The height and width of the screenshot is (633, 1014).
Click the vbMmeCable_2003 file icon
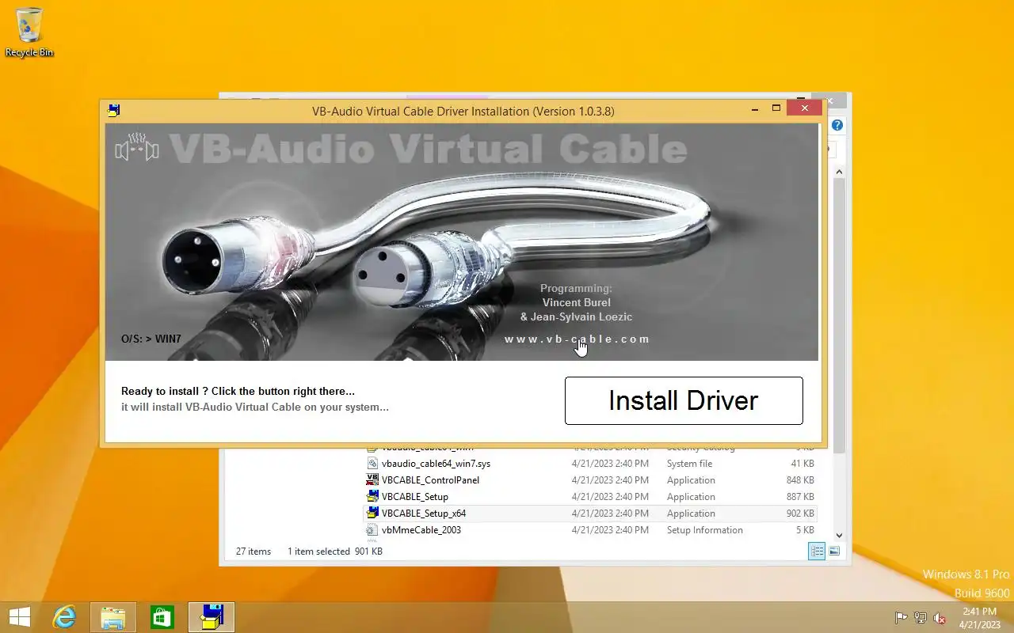click(372, 530)
